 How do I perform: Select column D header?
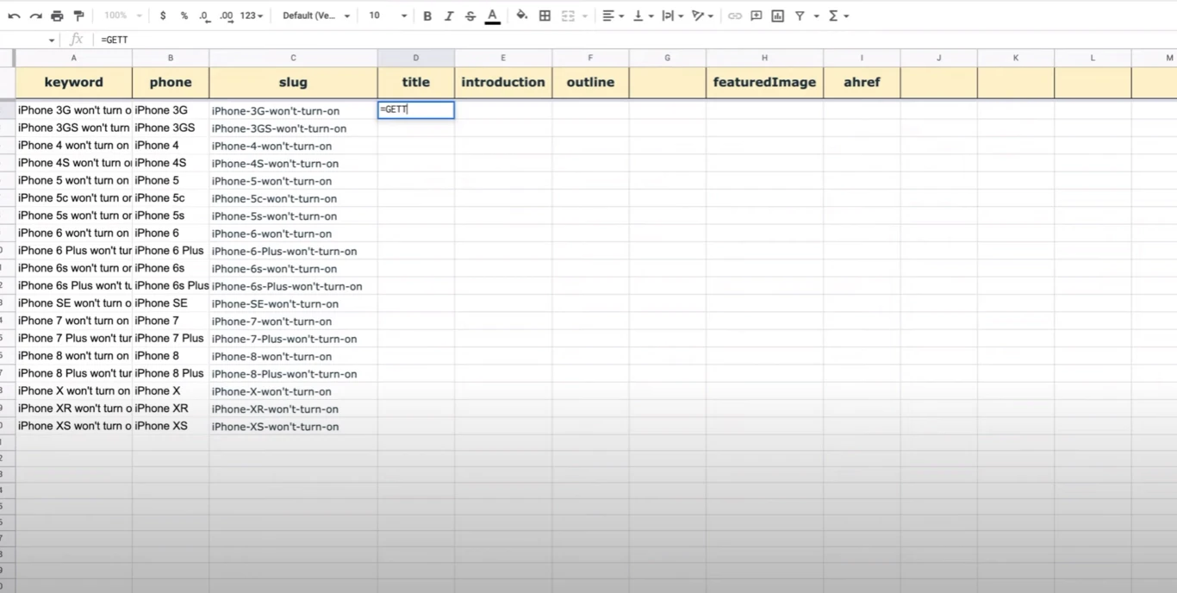416,58
